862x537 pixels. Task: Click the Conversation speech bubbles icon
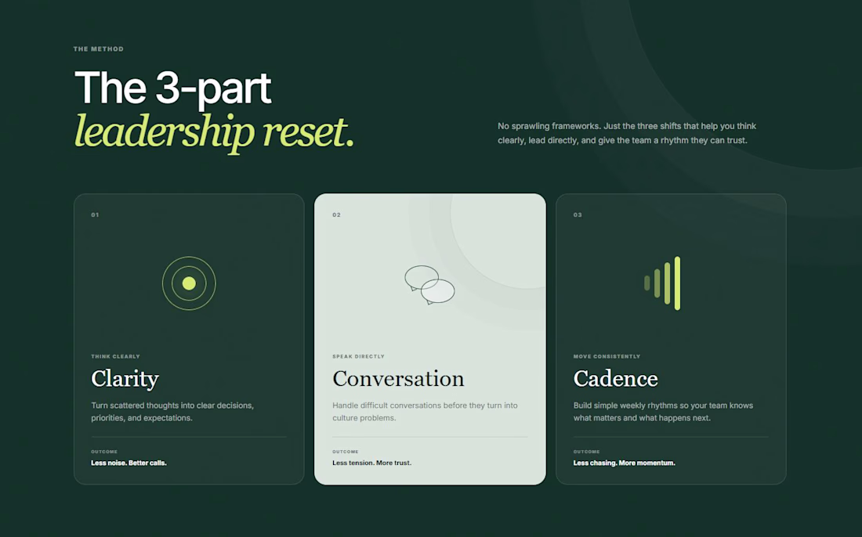[430, 285]
